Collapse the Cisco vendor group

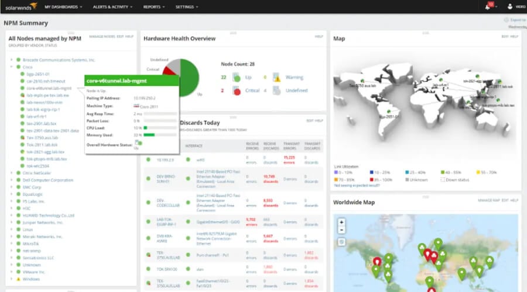pyautogui.click(x=12, y=67)
